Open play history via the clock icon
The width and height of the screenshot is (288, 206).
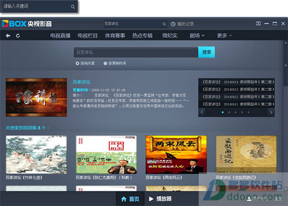coord(173,24)
